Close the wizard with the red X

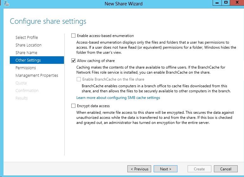237,3
